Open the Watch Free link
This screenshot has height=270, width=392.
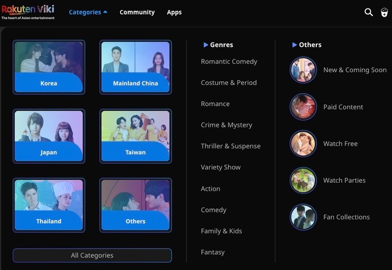[340, 144]
